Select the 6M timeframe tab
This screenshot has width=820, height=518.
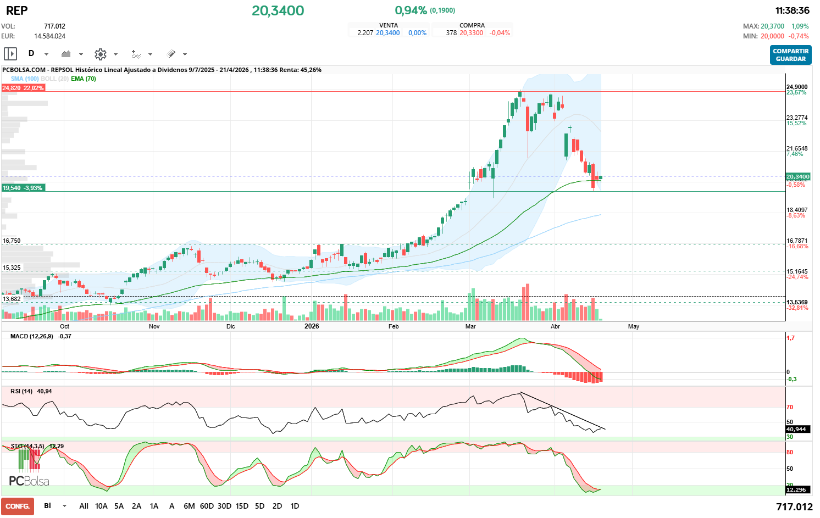(190, 506)
